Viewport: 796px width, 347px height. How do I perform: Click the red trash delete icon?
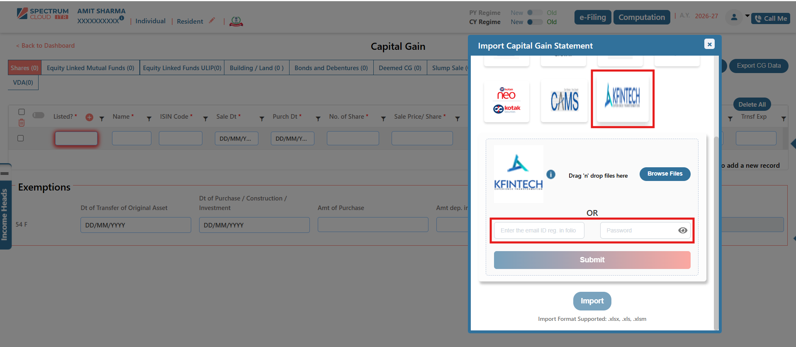coord(22,123)
